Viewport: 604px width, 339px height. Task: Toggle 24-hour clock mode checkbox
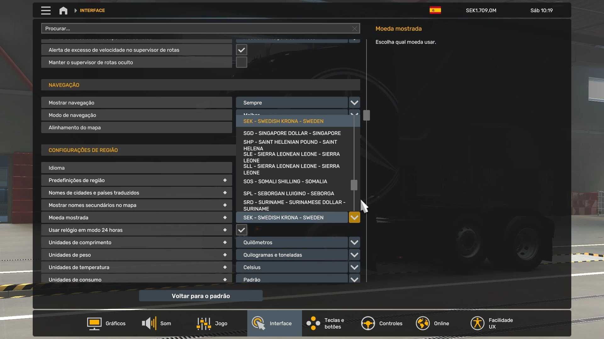tap(241, 230)
